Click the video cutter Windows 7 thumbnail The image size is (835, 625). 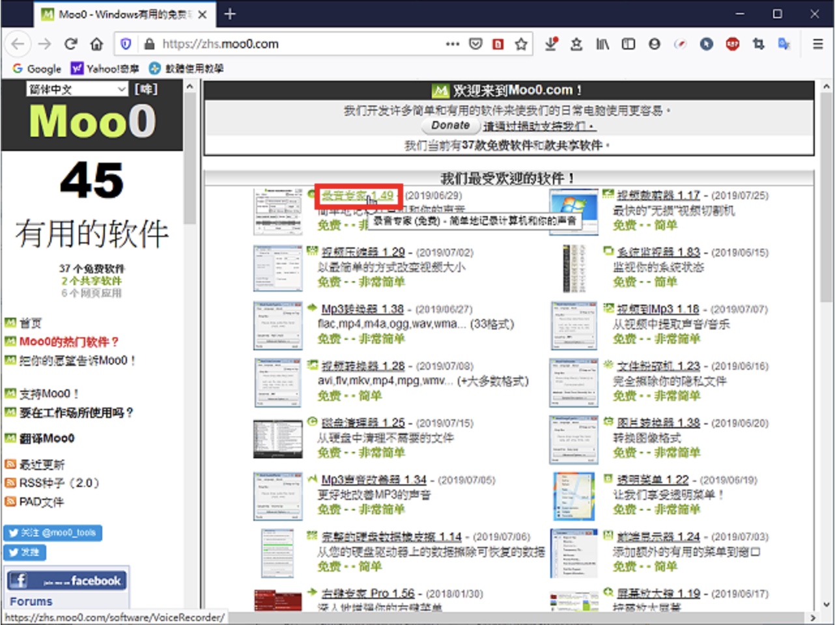coord(573,211)
